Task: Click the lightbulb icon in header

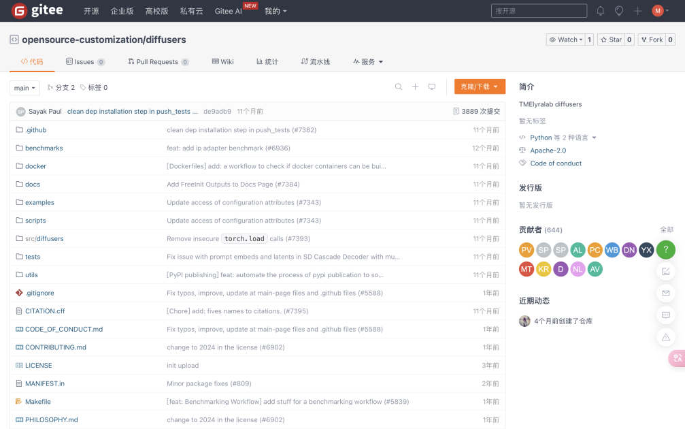Action: 618,11
